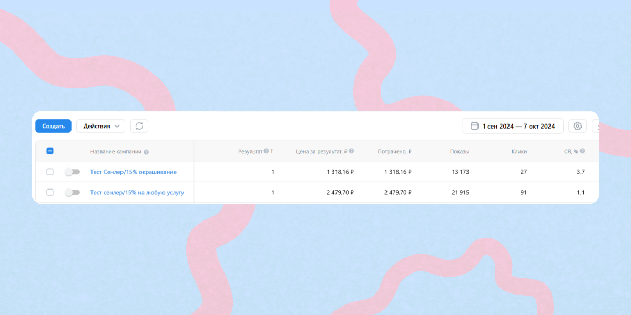Viewport: 631px width, 315px height.
Task: Click the calendar icon in date picker
Action: 474,126
